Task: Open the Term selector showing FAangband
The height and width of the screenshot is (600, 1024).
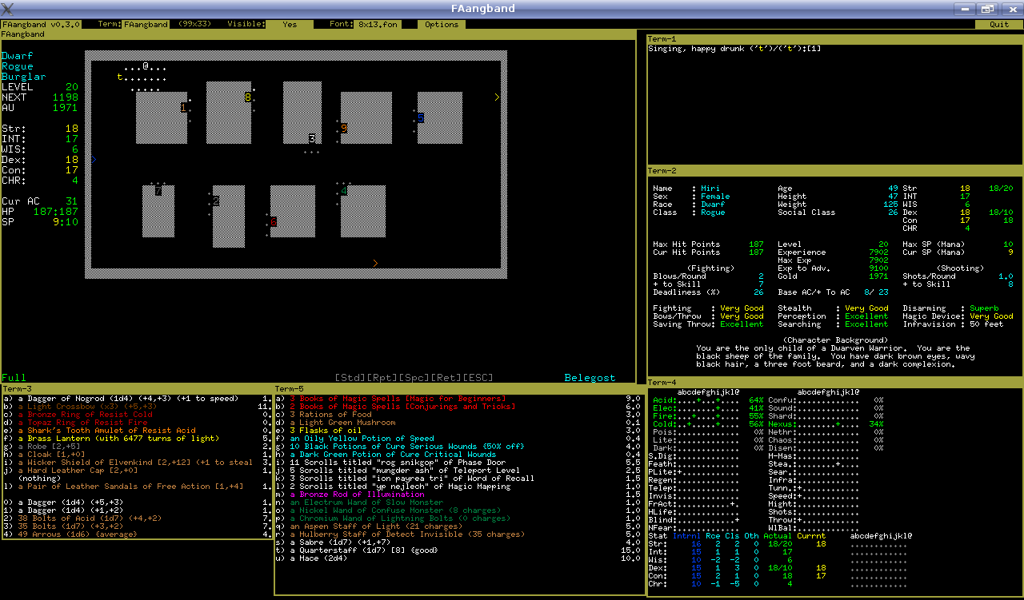Action: [x=146, y=25]
